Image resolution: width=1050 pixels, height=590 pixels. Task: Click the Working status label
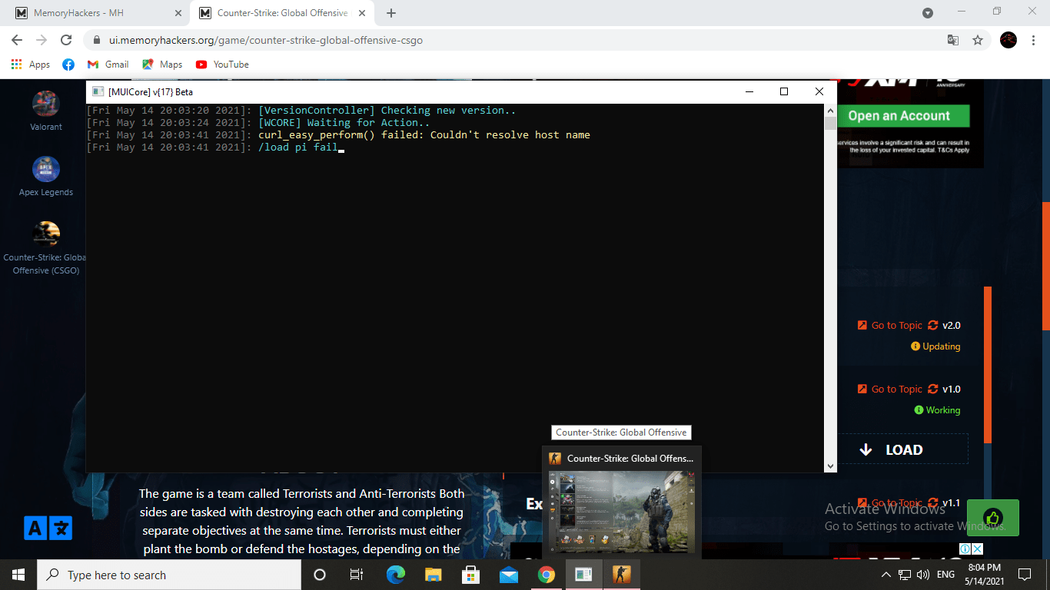[937, 410]
